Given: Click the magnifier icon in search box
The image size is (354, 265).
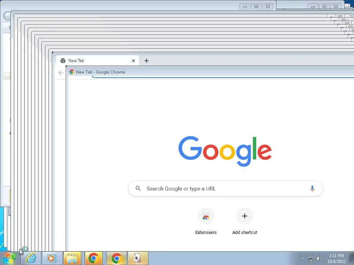Looking at the screenshot, I should coord(138,188).
